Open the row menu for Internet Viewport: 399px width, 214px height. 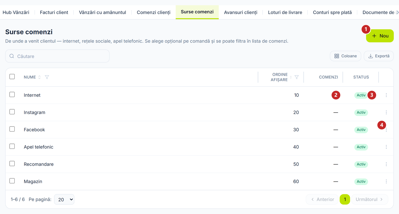(x=386, y=95)
